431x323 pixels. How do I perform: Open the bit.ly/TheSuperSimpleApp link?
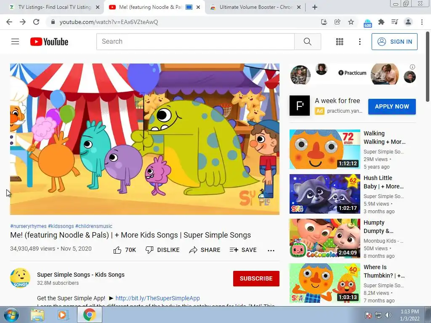[157, 298]
